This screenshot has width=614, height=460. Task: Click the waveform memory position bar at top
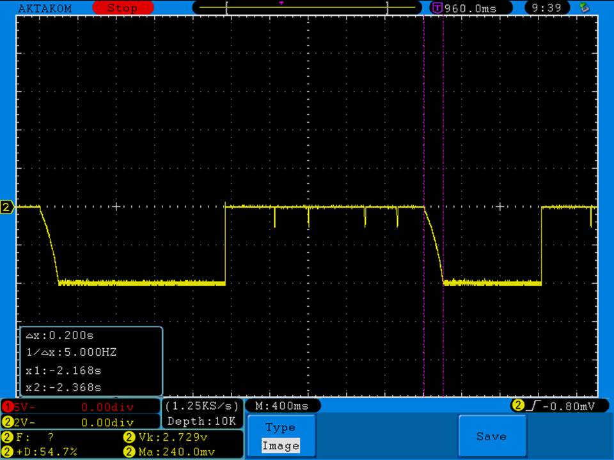tap(307, 8)
